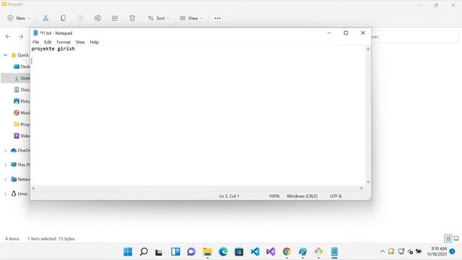462x260 pixels.
Task: Open taskbar Search
Action: pos(144,252)
